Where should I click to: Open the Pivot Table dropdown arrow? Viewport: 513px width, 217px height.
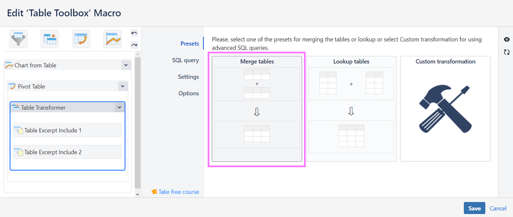coord(122,86)
